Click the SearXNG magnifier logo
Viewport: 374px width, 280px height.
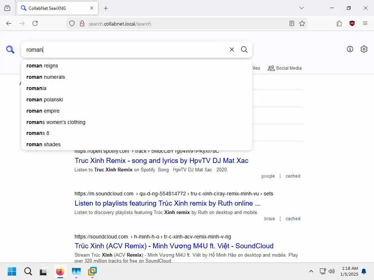point(10,50)
